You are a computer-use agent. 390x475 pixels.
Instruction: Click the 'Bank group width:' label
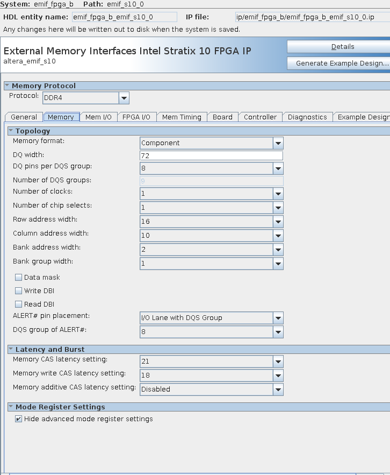tap(43, 261)
